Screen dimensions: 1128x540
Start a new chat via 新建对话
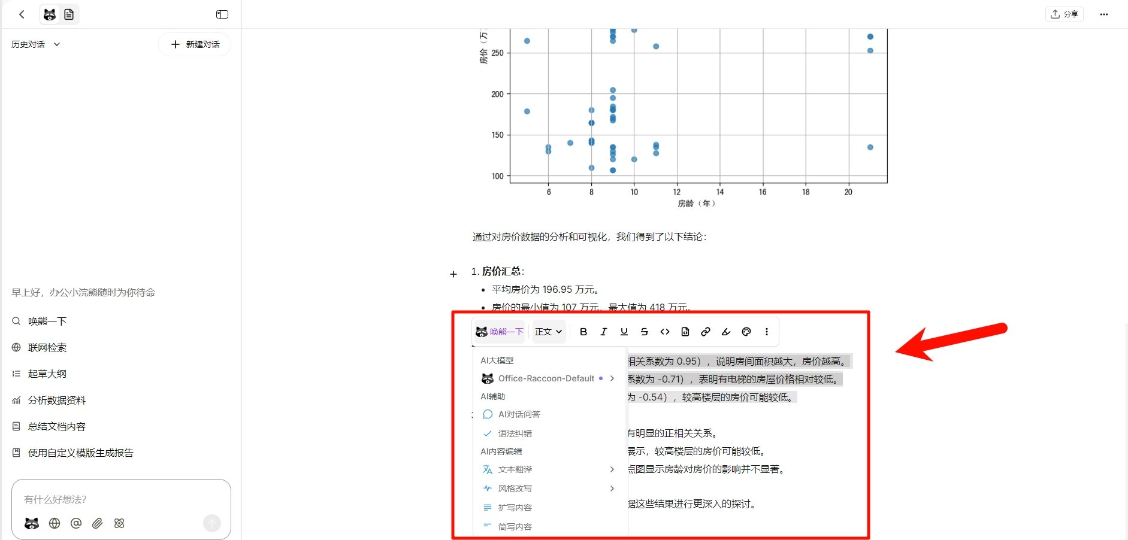[x=195, y=44]
